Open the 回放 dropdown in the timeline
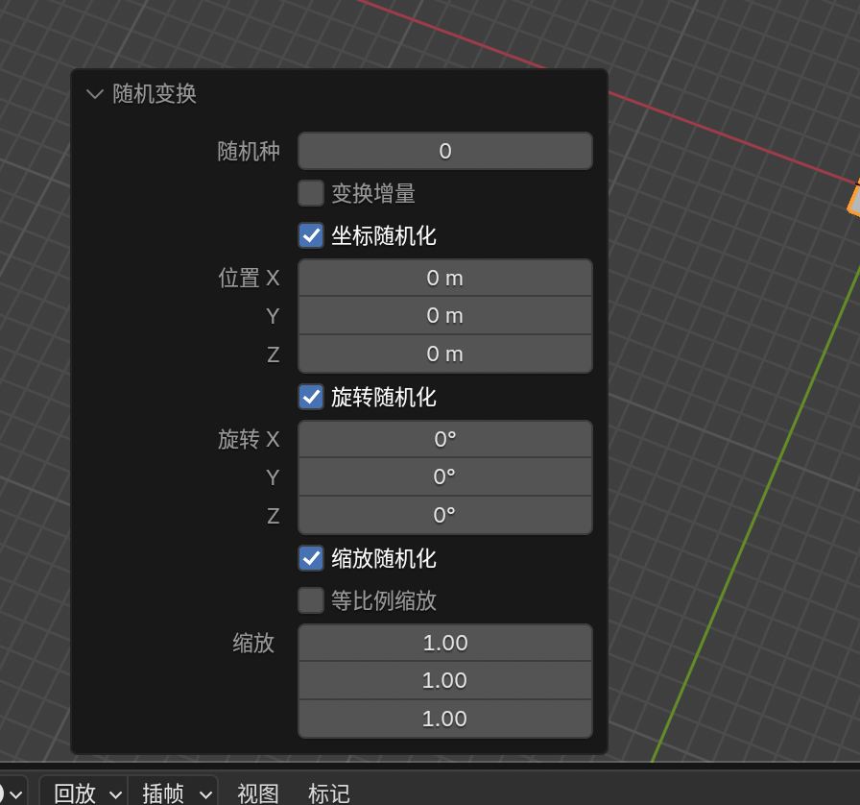The image size is (860, 805). [x=86, y=793]
